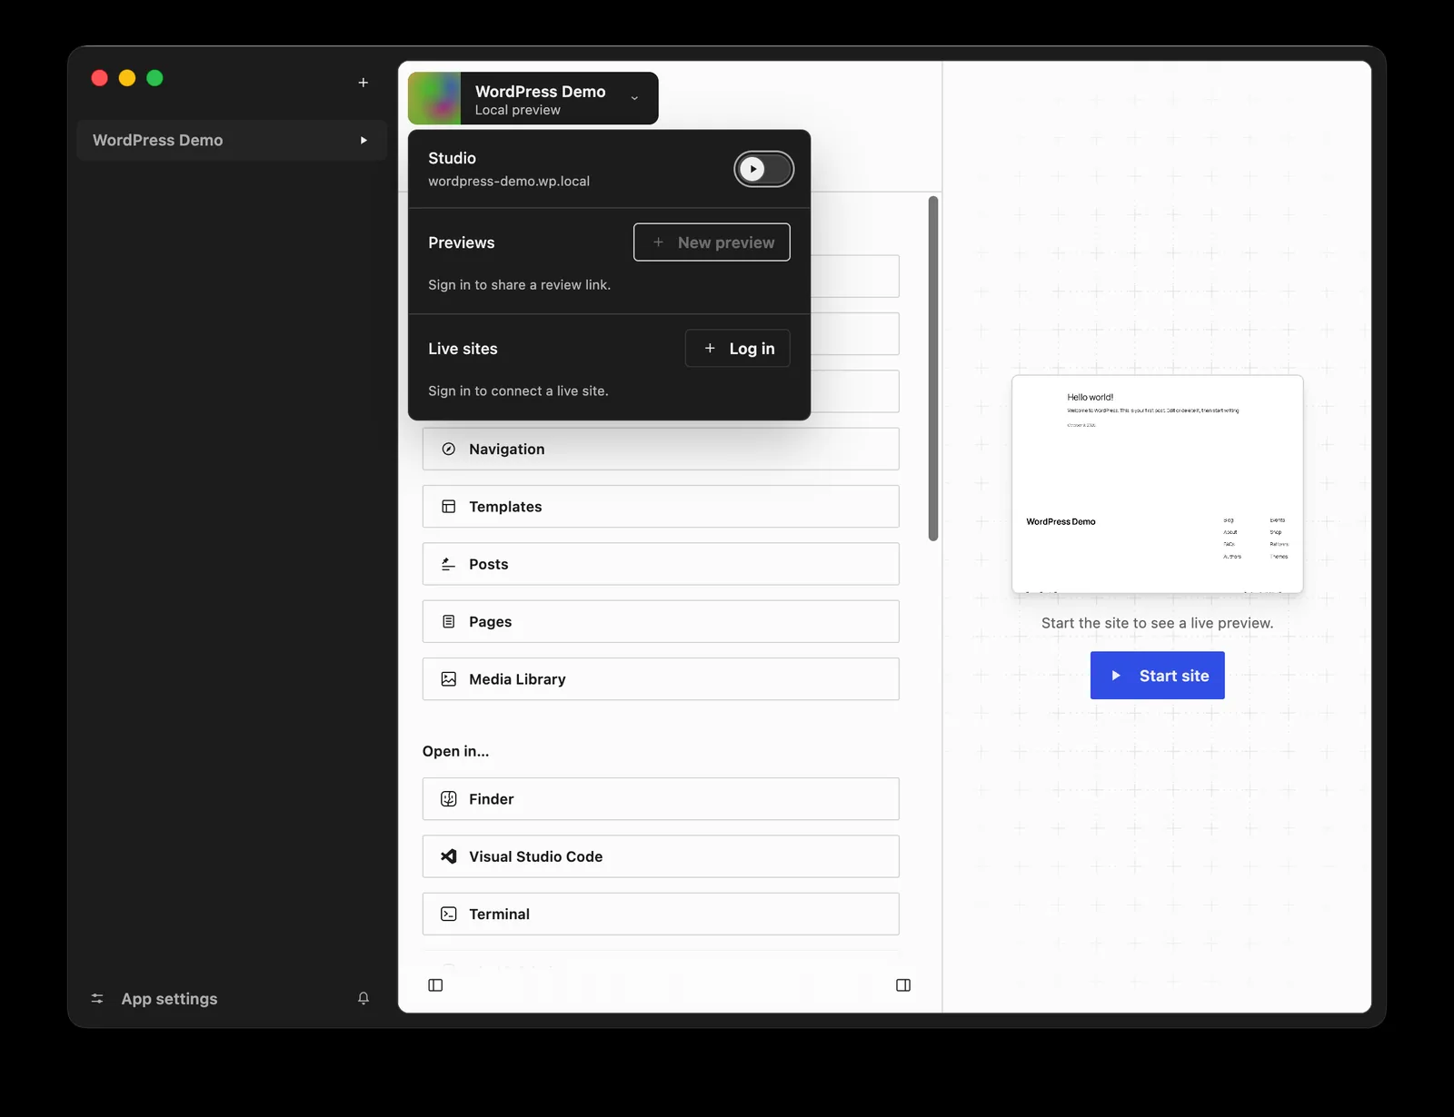The height and width of the screenshot is (1117, 1454).
Task: Click 'Start the site to see a live preview.'
Action: pyautogui.click(x=1158, y=623)
